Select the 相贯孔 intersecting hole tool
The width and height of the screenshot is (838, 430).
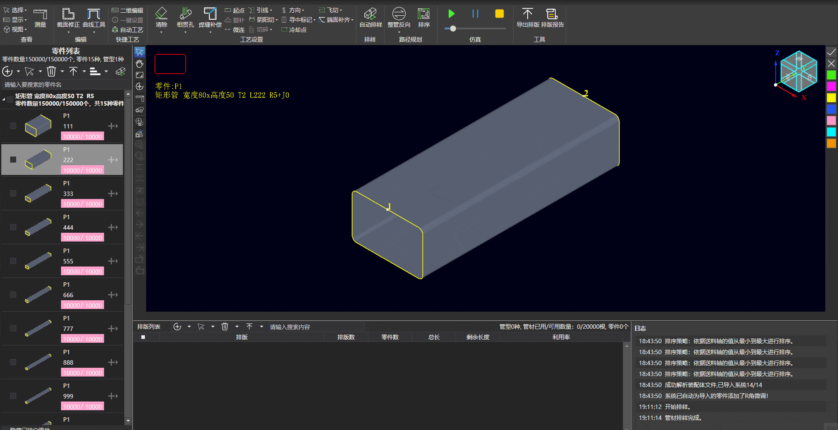(185, 18)
